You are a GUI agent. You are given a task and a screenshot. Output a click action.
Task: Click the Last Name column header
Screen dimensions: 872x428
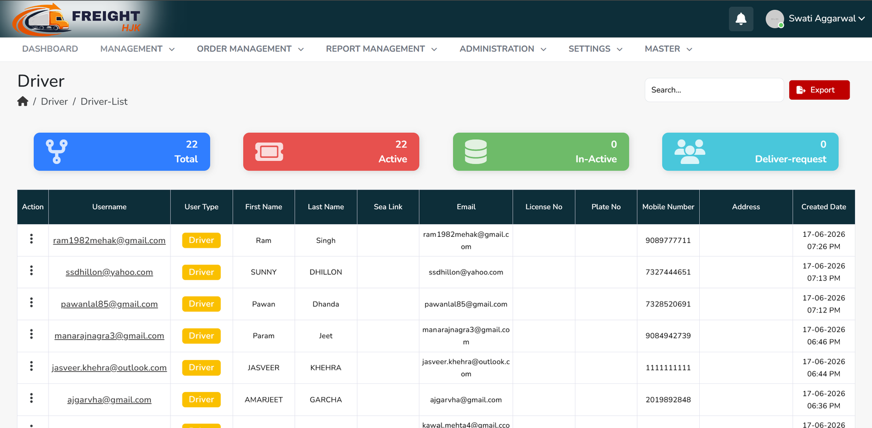tap(326, 207)
